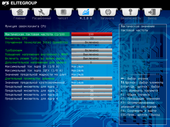Select Улучшенная технология Intel SpeedStep label
Viewport: 170px width, 127px height.
click(x=37, y=42)
